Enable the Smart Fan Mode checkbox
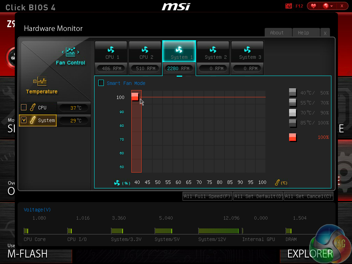The image size is (352, 264). (101, 83)
